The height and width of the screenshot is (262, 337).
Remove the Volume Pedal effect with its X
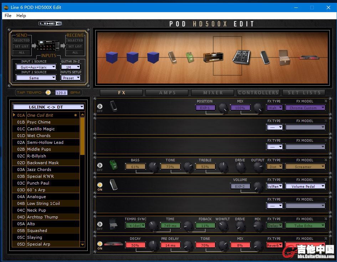(326, 180)
